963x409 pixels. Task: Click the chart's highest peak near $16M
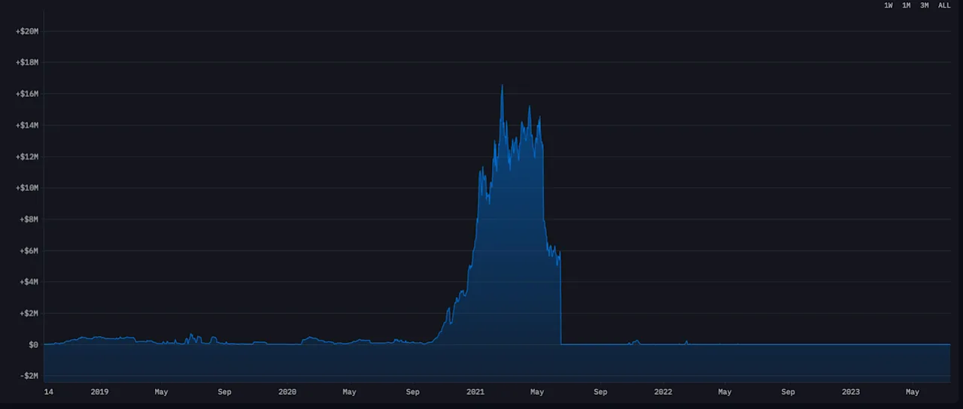[502, 86]
